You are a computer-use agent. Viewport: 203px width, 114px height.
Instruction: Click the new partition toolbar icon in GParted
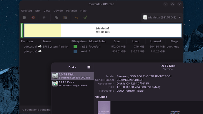pyautogui.click(x=24, y=17)
